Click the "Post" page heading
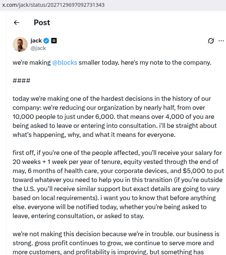This screenshot has height=255, width=226. [x=42, y=23]
